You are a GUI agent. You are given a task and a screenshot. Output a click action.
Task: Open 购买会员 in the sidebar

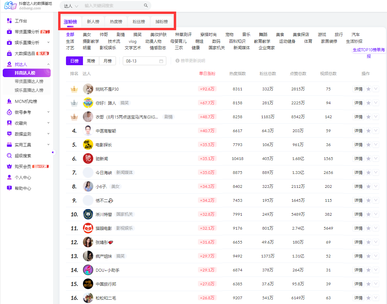click(23, 166)
